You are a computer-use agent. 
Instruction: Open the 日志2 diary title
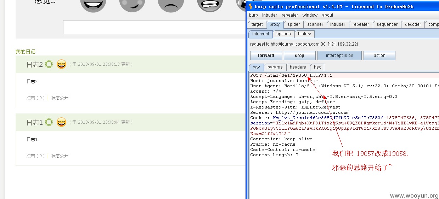[35, 64]
